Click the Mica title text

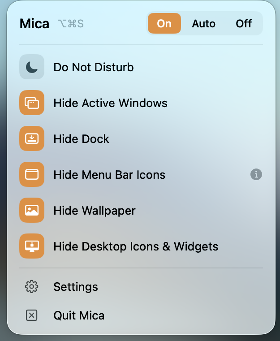tap(34, 23)
